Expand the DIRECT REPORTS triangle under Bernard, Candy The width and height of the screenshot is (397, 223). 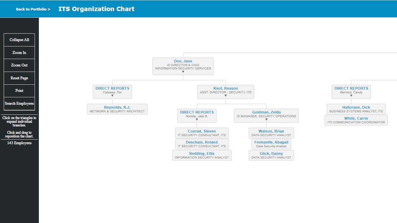[x=351, y=96]
